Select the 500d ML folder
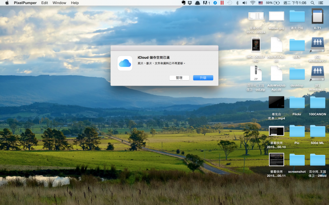 pos(317,131)
